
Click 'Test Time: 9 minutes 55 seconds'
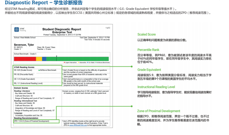pos(97,40)
